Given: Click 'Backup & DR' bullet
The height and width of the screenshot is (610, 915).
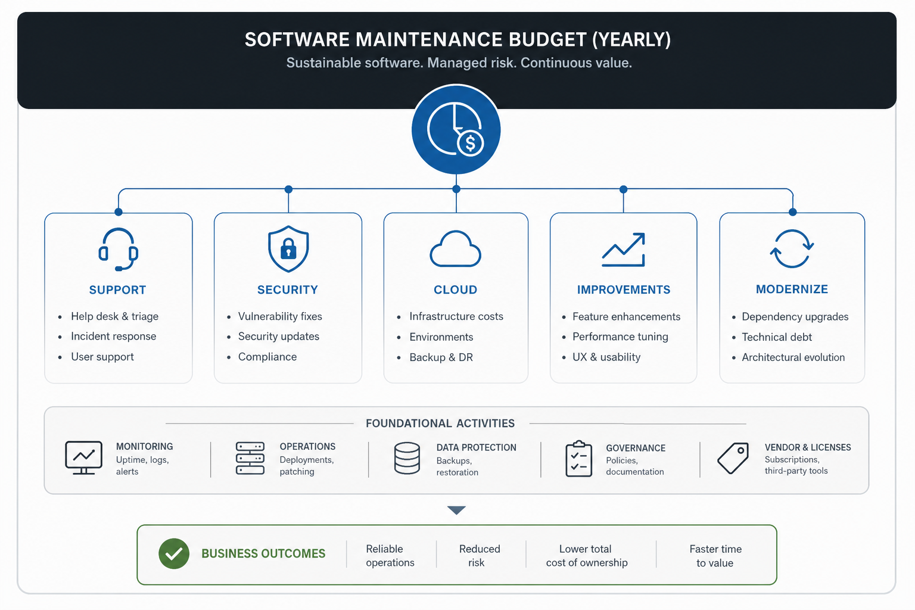Looking at the screenshot, I should (x=441, y=357).
